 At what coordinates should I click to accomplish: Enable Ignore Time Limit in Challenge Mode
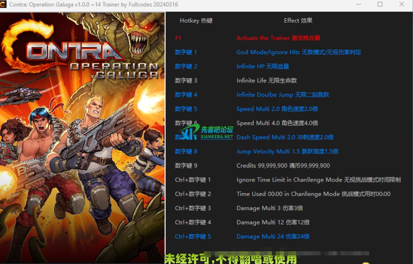click(318, 180)
